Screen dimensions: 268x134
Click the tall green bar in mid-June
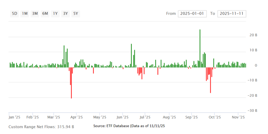(x=131, y=55)
